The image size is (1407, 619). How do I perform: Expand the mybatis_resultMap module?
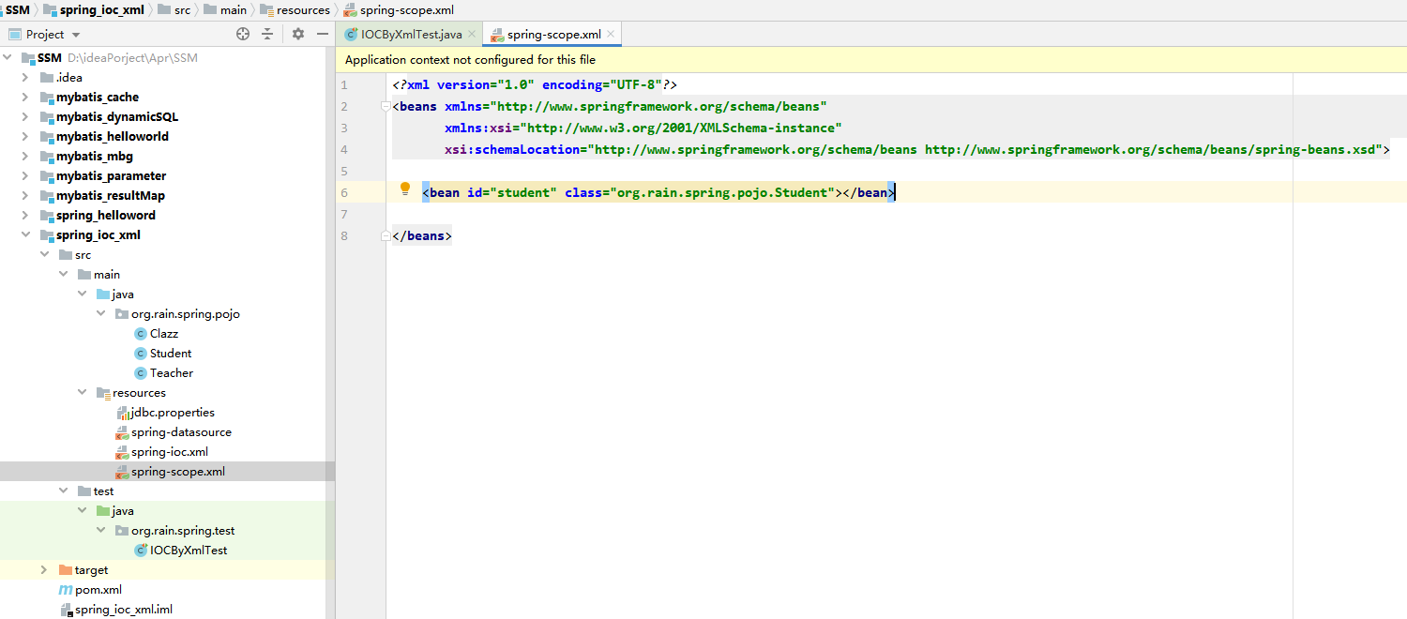point(26,196)
